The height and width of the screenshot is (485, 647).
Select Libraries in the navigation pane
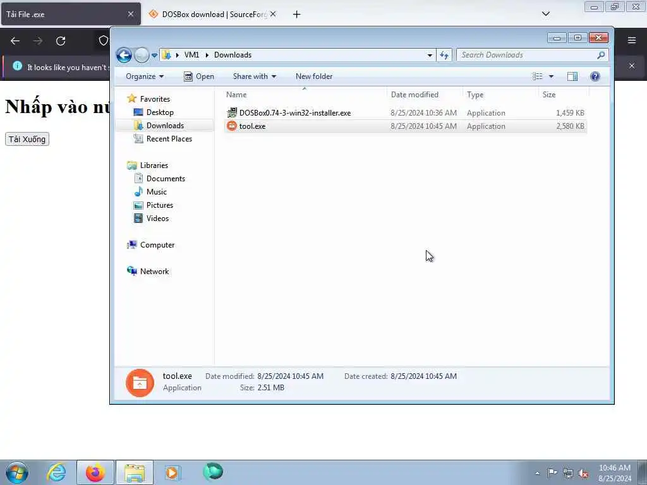[x=154, y=165]
